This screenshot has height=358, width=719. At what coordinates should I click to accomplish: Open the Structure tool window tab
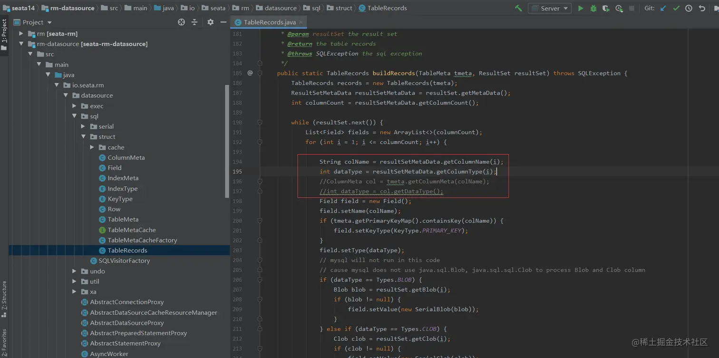[x=4, y=299]
